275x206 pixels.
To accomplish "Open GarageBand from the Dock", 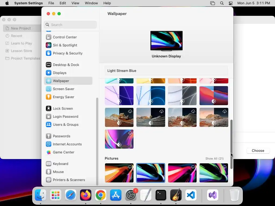I will tap(176, 195).
